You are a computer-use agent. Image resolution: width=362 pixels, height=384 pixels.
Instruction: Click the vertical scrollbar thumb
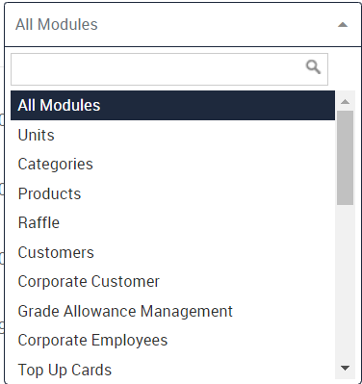click(346, 158)
